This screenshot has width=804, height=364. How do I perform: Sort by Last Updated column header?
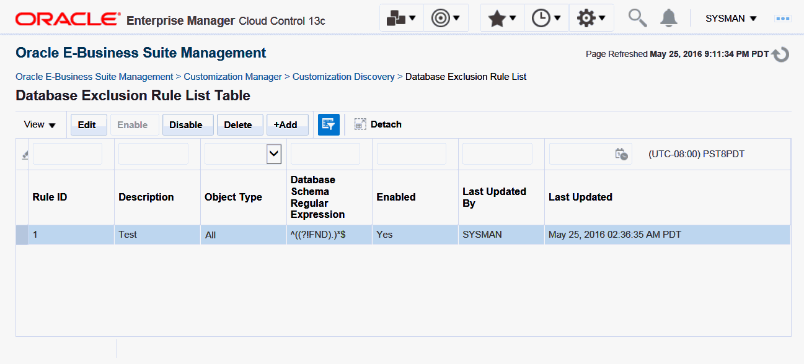[x=668, y=197]
